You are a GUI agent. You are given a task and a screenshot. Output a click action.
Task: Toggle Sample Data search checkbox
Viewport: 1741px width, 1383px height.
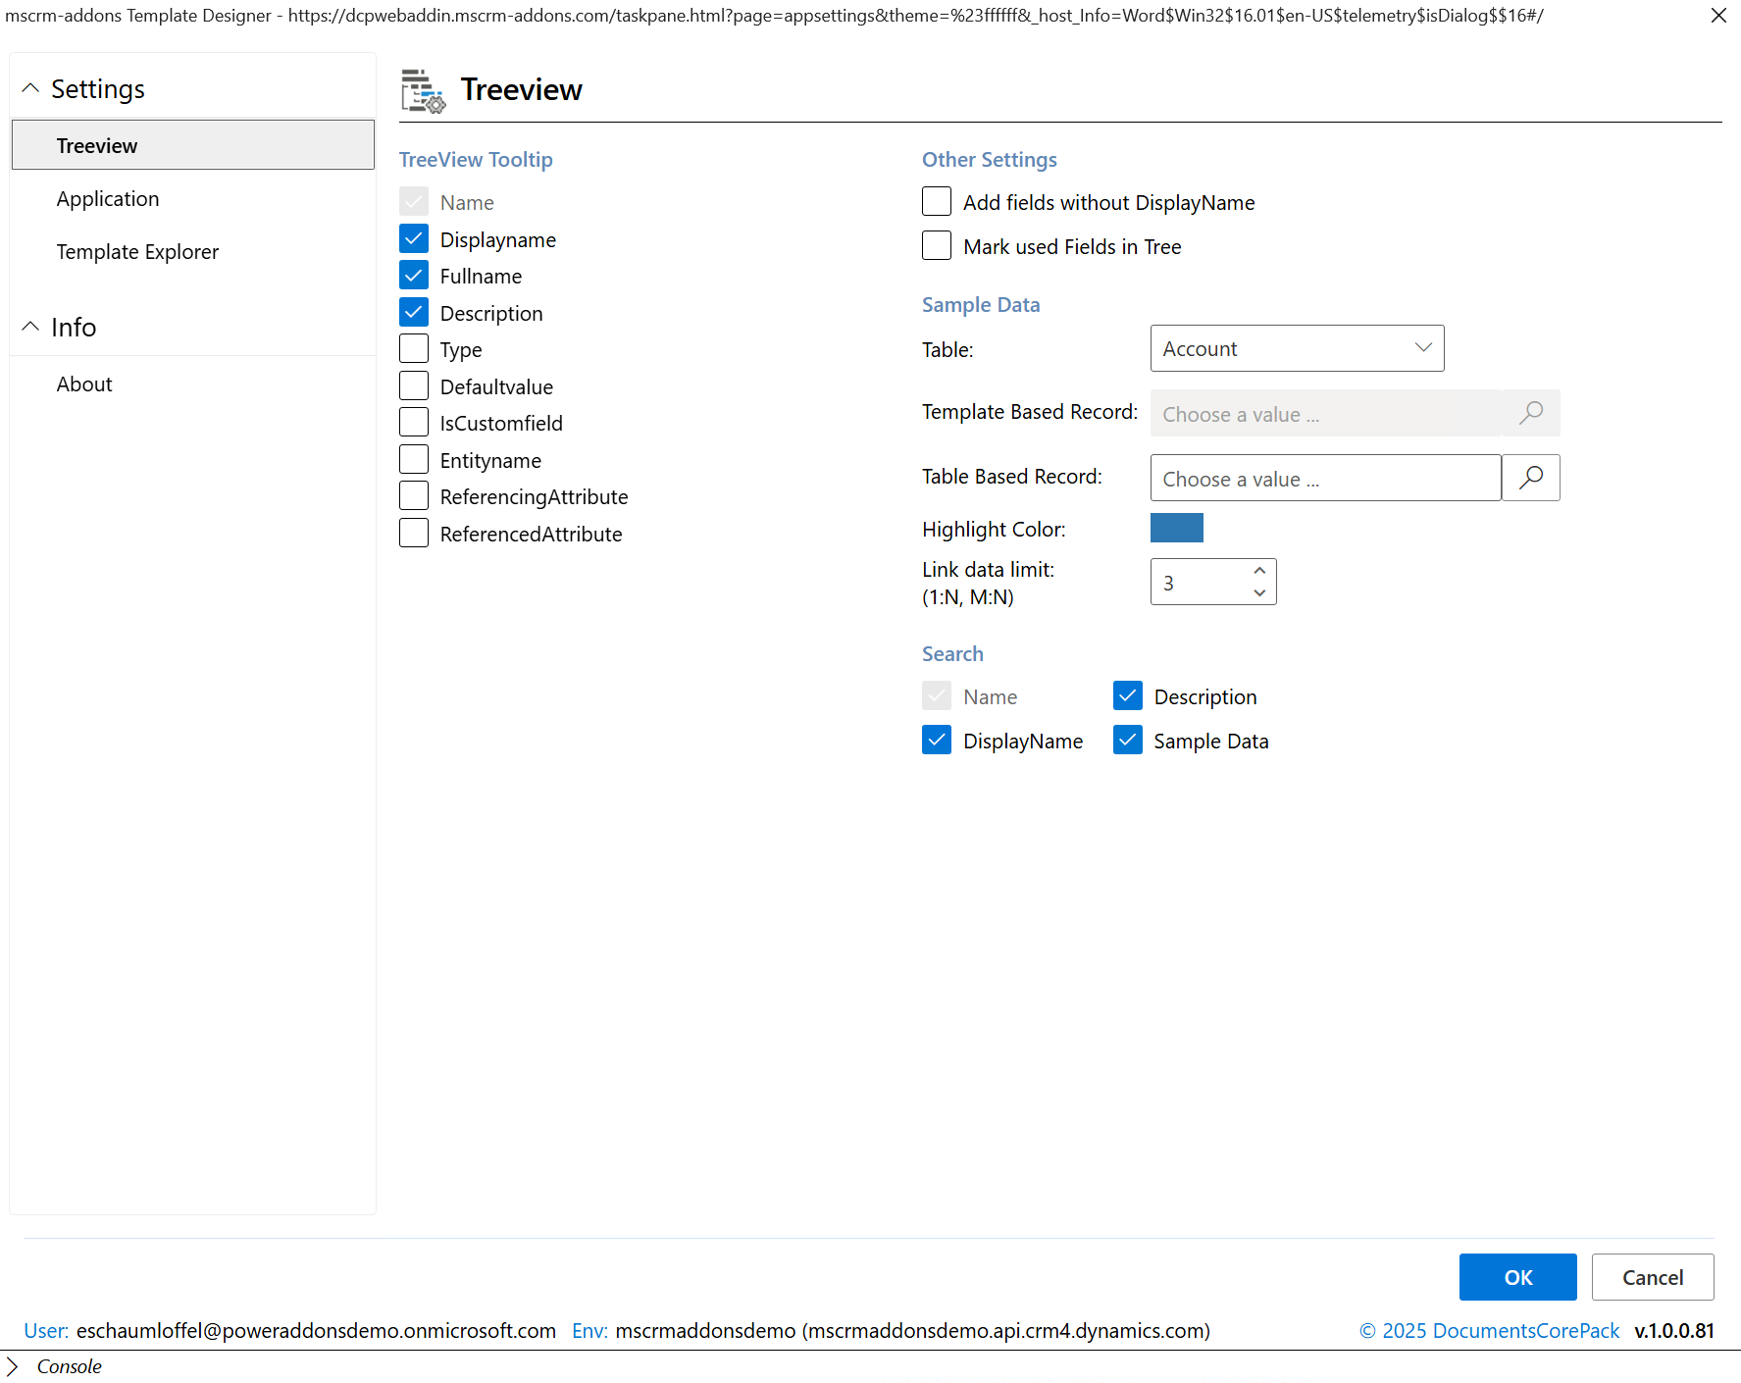1128,741
